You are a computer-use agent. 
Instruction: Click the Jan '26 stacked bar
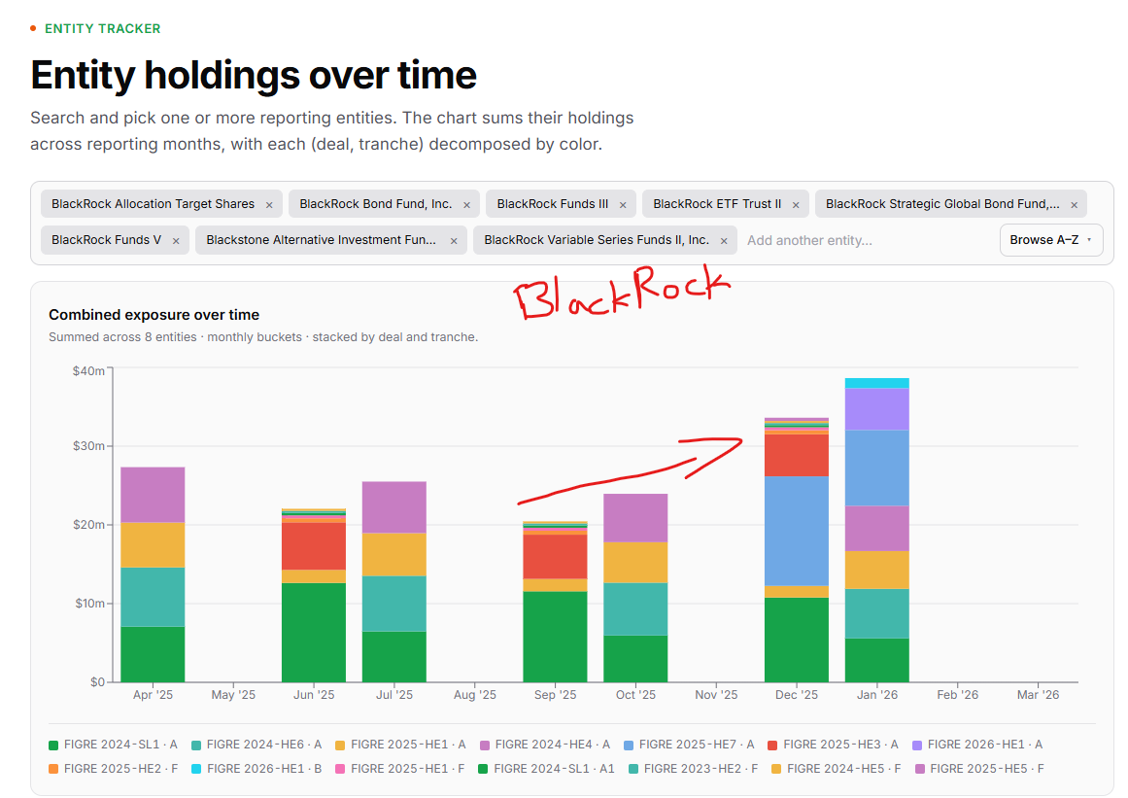877,530
